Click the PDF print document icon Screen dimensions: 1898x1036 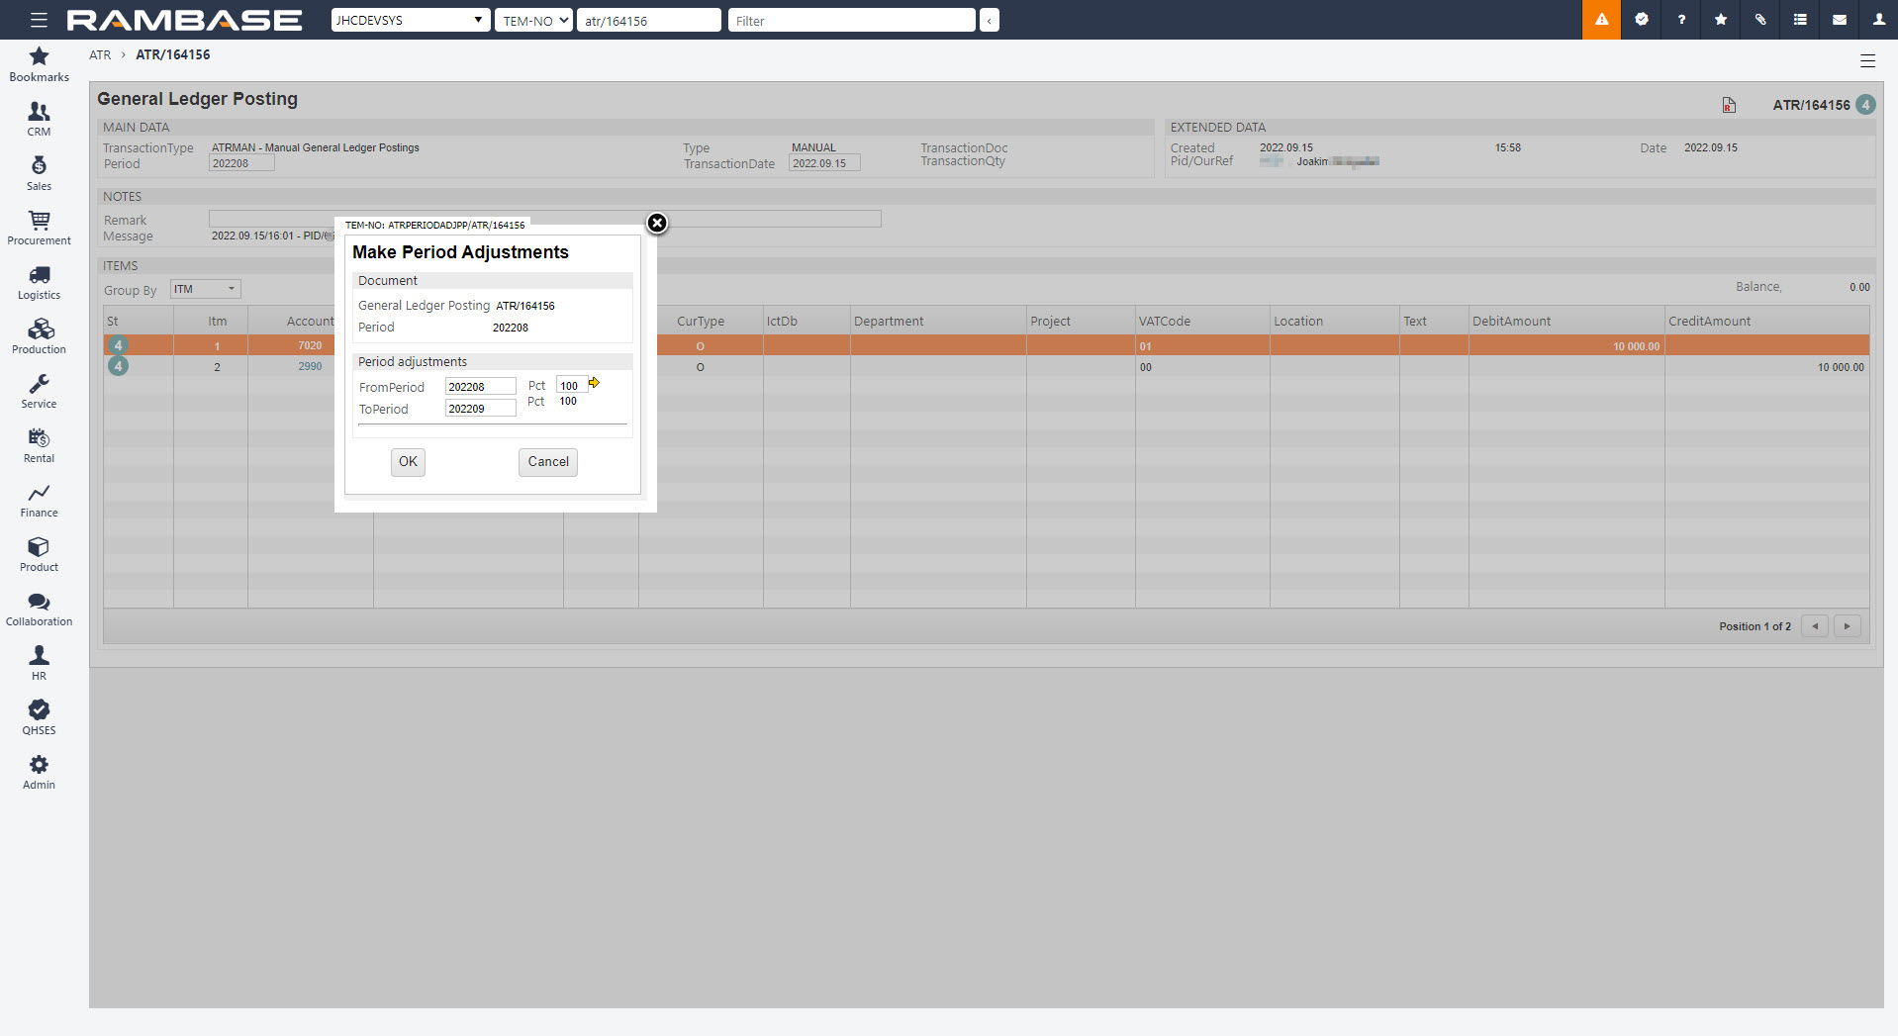1729,105
